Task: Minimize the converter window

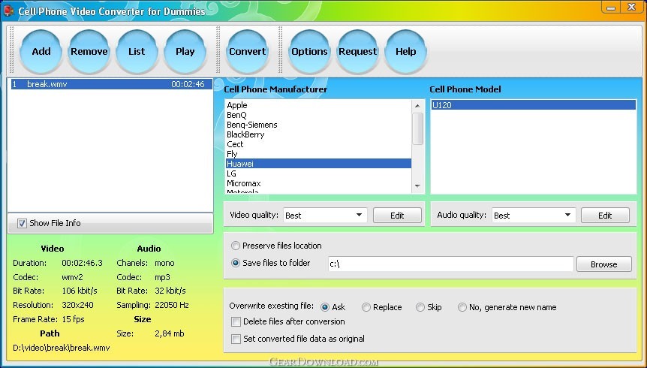Action: coord(612,8)
